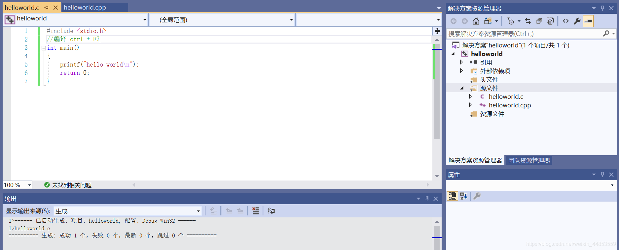The height and width of the screenshot is (250, 619).
Task: Open the document tabs overflow dropdown
Action: tap(439, 8)
